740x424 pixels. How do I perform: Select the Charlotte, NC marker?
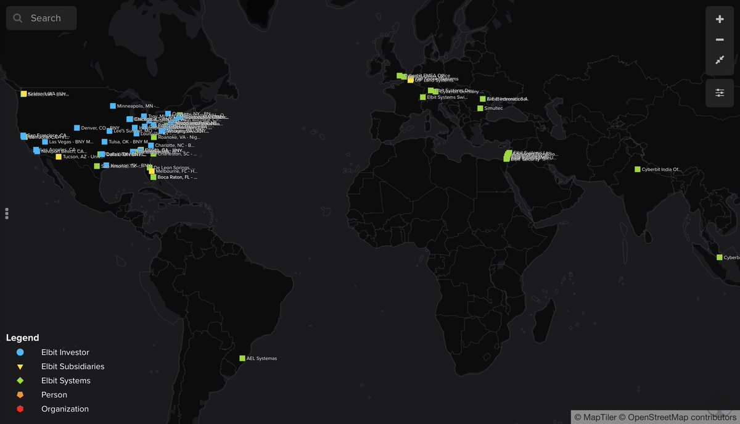[x=151, y=146]
